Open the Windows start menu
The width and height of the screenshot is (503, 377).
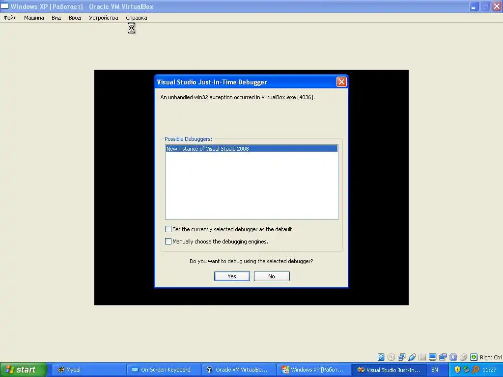pos(24,370)
